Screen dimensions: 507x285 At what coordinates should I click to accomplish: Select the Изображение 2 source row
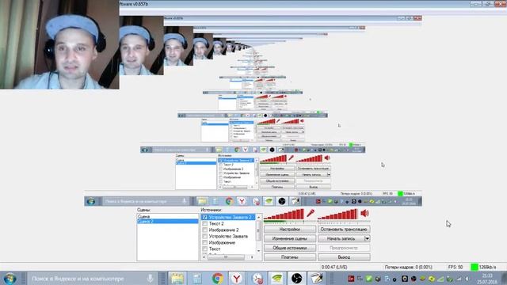tap(228, 230)
